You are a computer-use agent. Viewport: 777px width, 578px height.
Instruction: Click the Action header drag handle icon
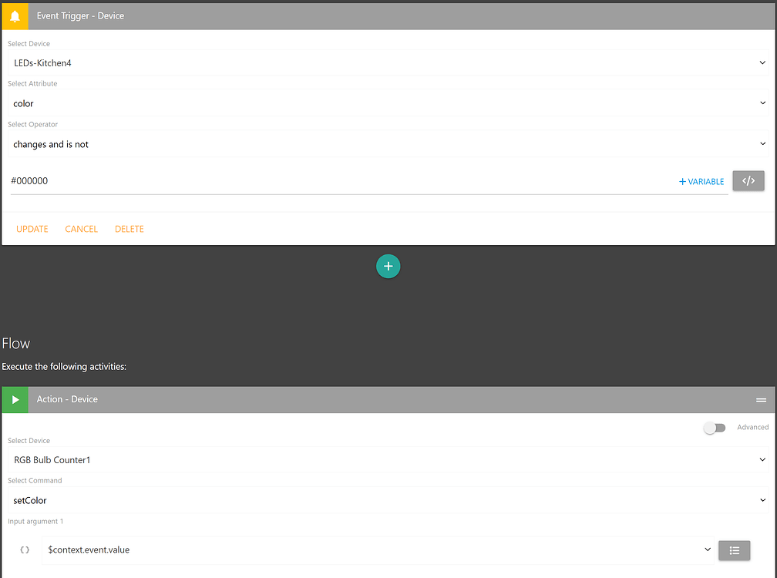tap(761, 400)
